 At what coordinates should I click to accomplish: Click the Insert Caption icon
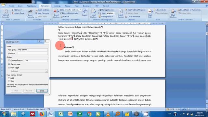click(x=121, y=13)
